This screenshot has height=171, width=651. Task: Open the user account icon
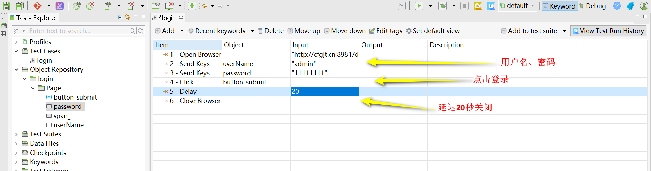644,6
